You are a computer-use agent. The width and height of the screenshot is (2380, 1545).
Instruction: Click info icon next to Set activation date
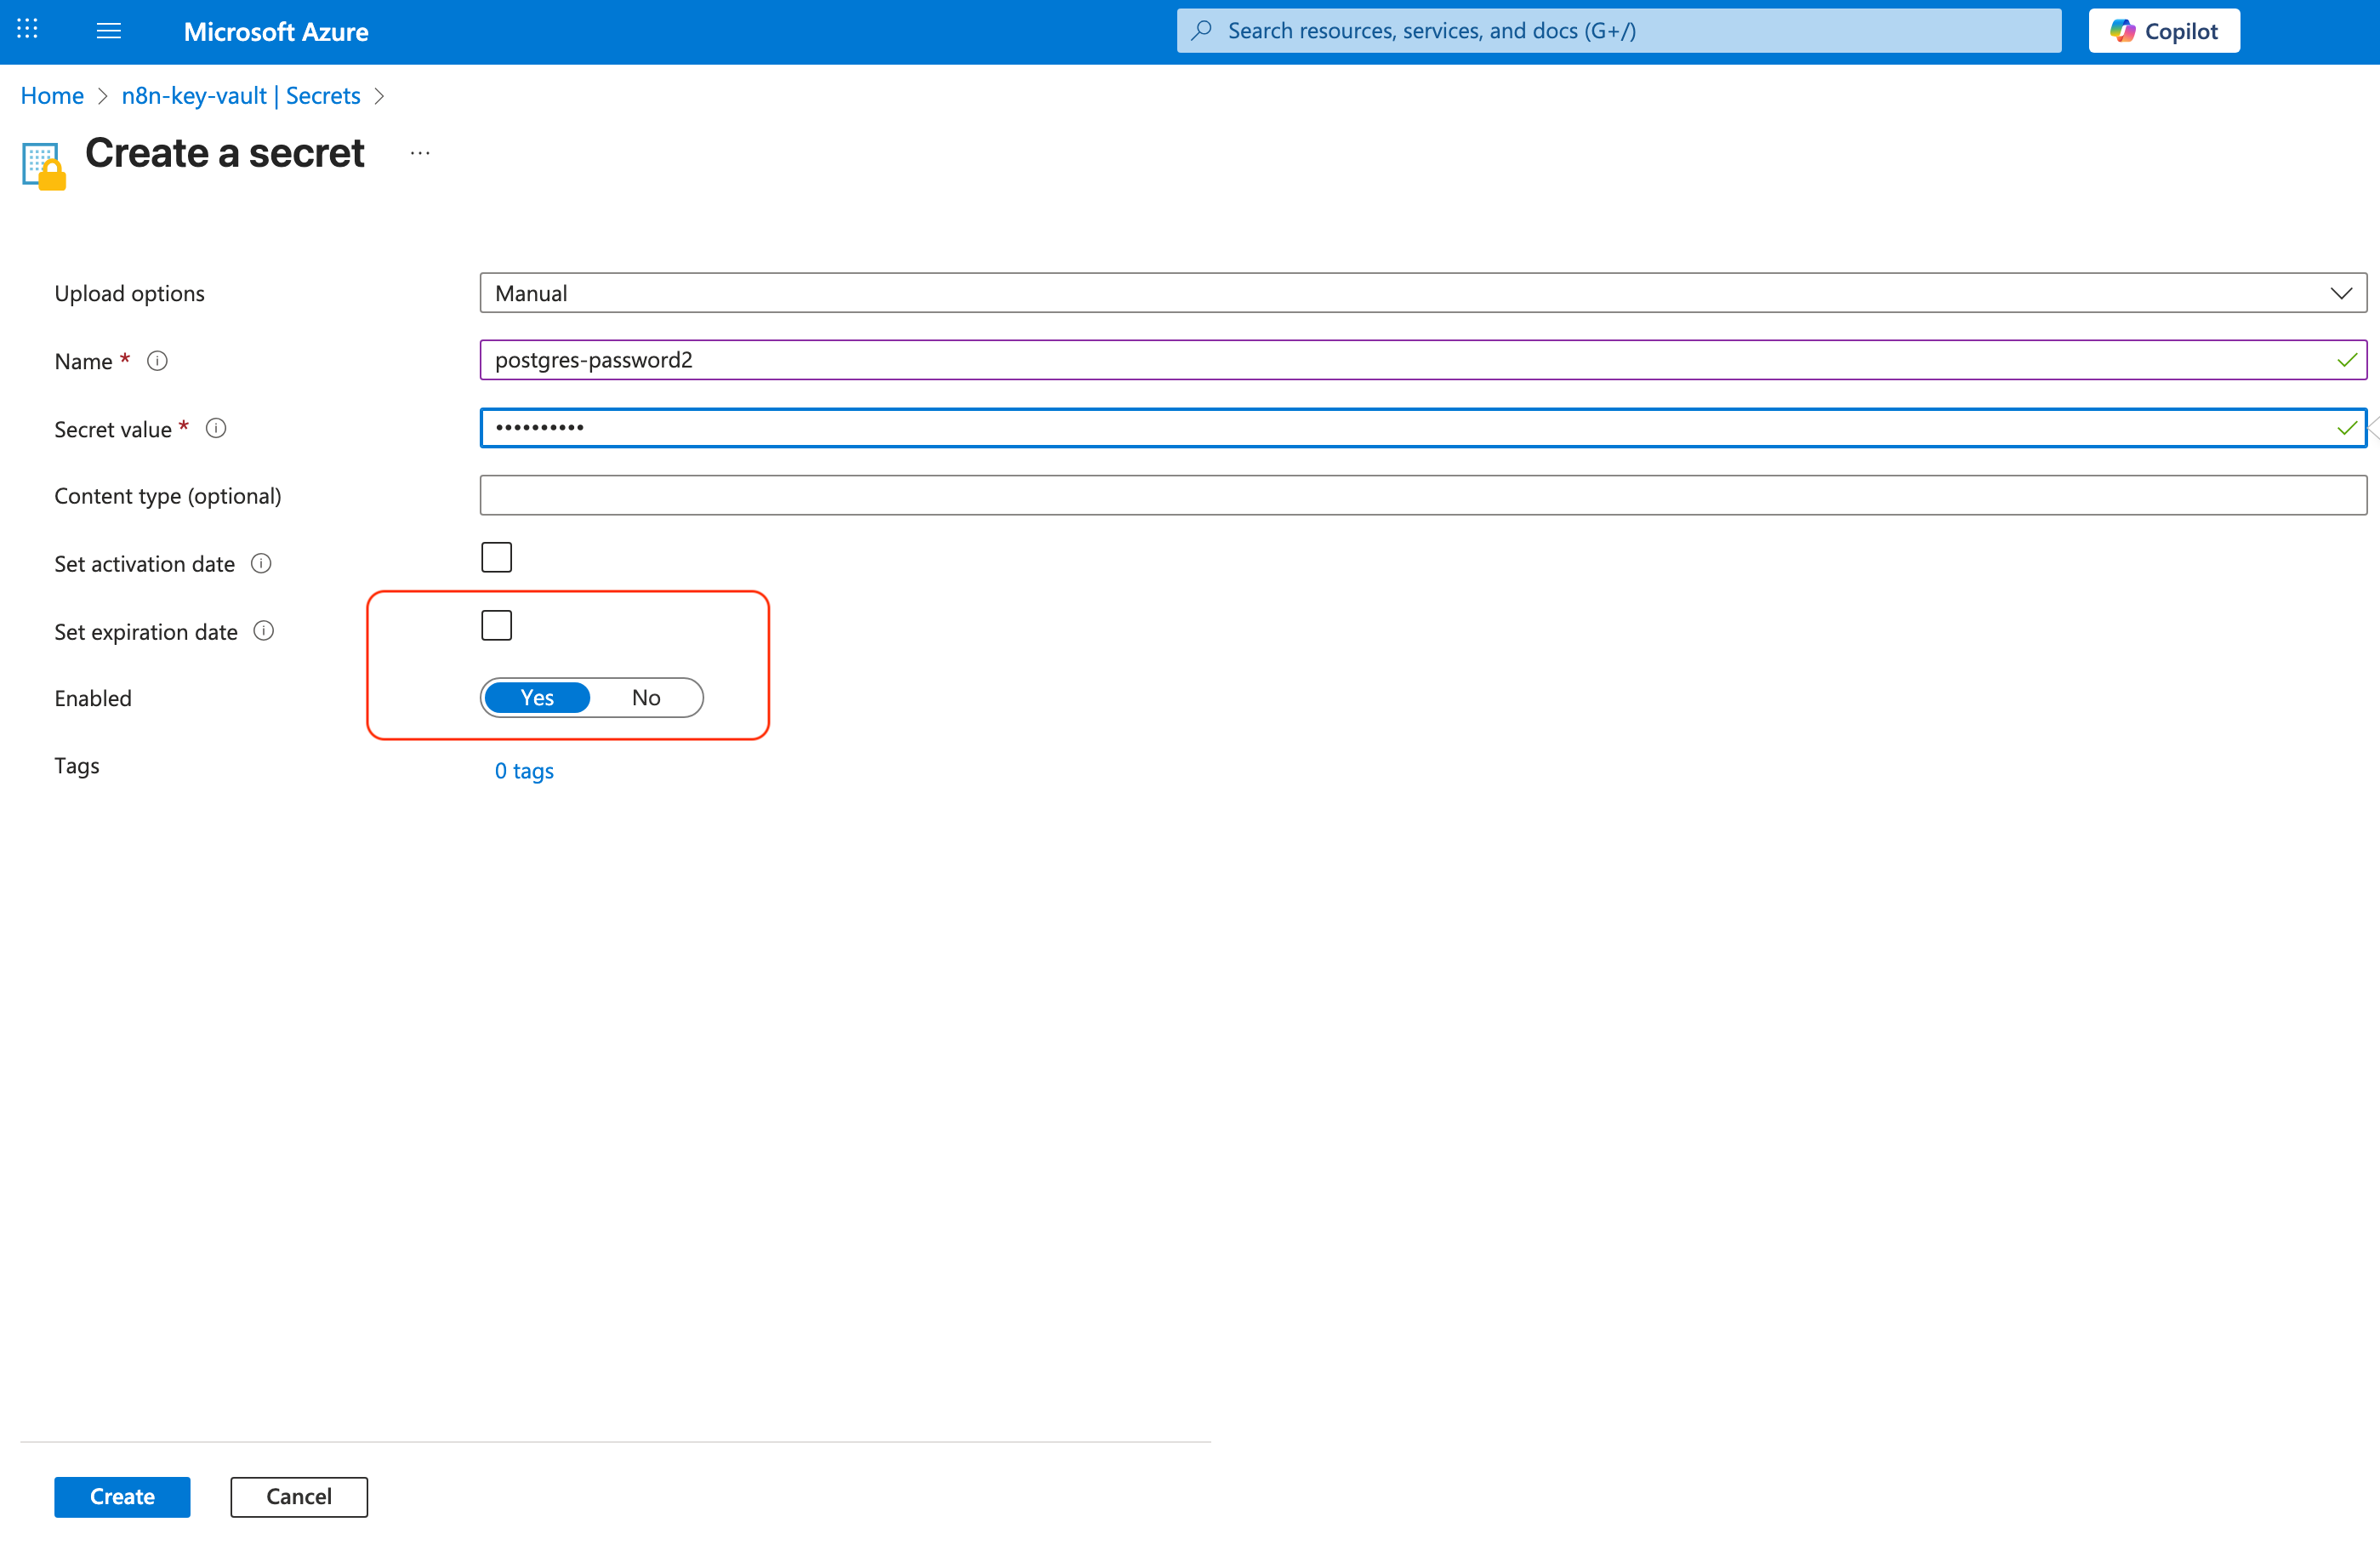coord(261,564)
